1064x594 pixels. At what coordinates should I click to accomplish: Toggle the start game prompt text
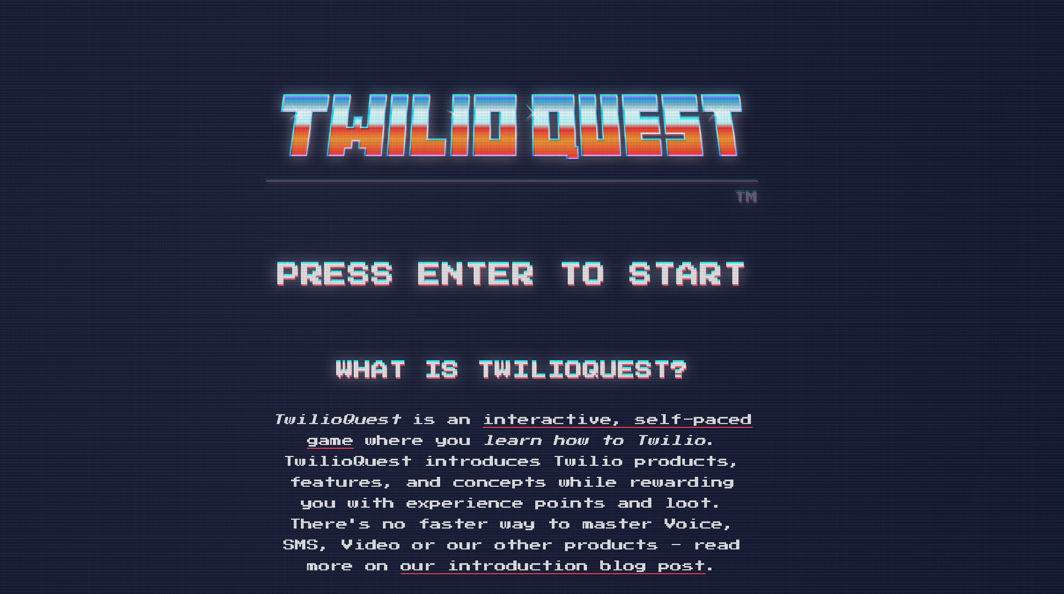point(512,273)
